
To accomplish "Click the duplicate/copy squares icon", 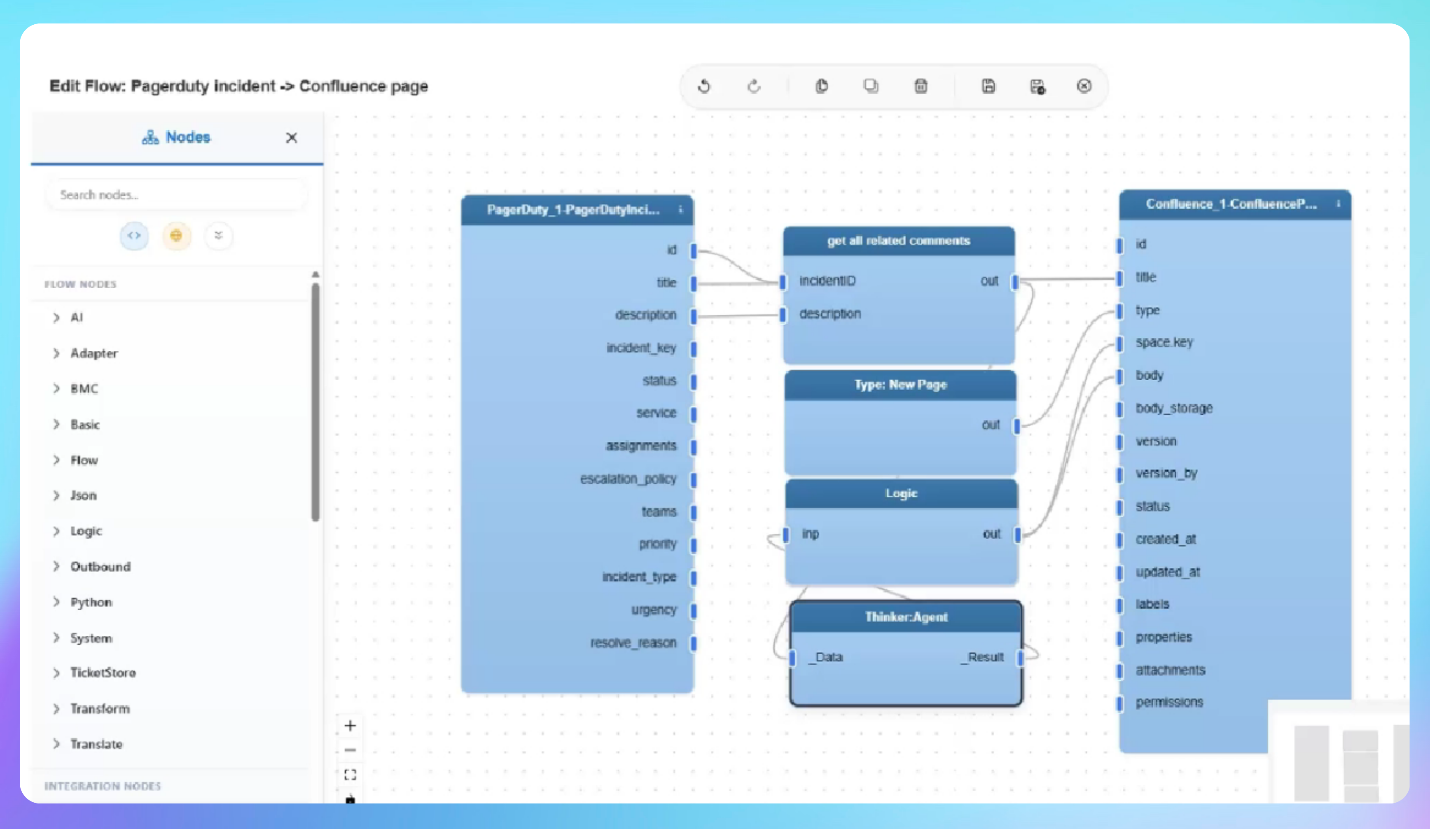I will [x=871, y=86].
